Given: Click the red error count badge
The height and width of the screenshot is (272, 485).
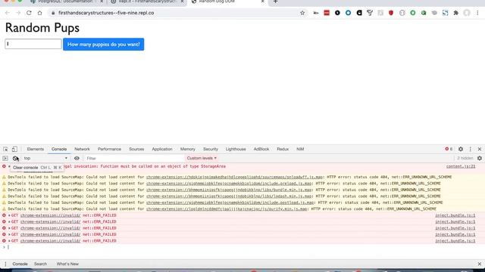Looking at the screenshot, I should click(449, 149).
